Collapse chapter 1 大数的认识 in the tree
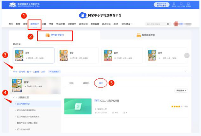The image size is (201, 136). coord(14,97)
